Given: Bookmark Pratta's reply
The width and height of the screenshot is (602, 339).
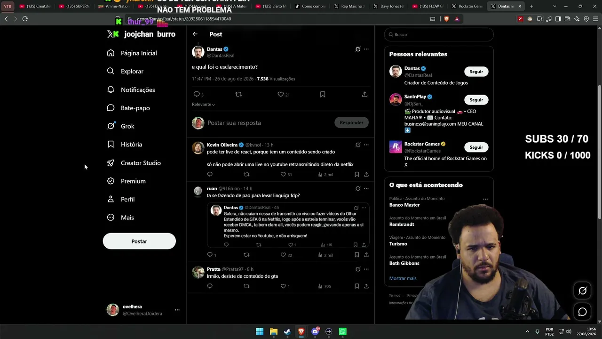Looking at the screenshot, I should pos(356,286).
